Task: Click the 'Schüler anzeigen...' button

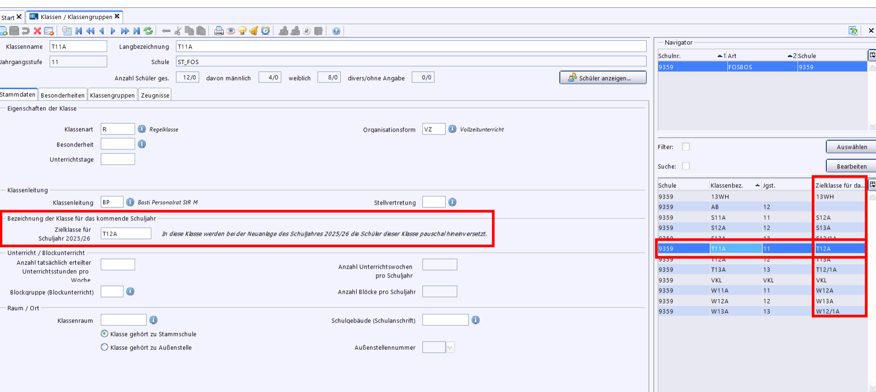Action: tap(603, 78)
